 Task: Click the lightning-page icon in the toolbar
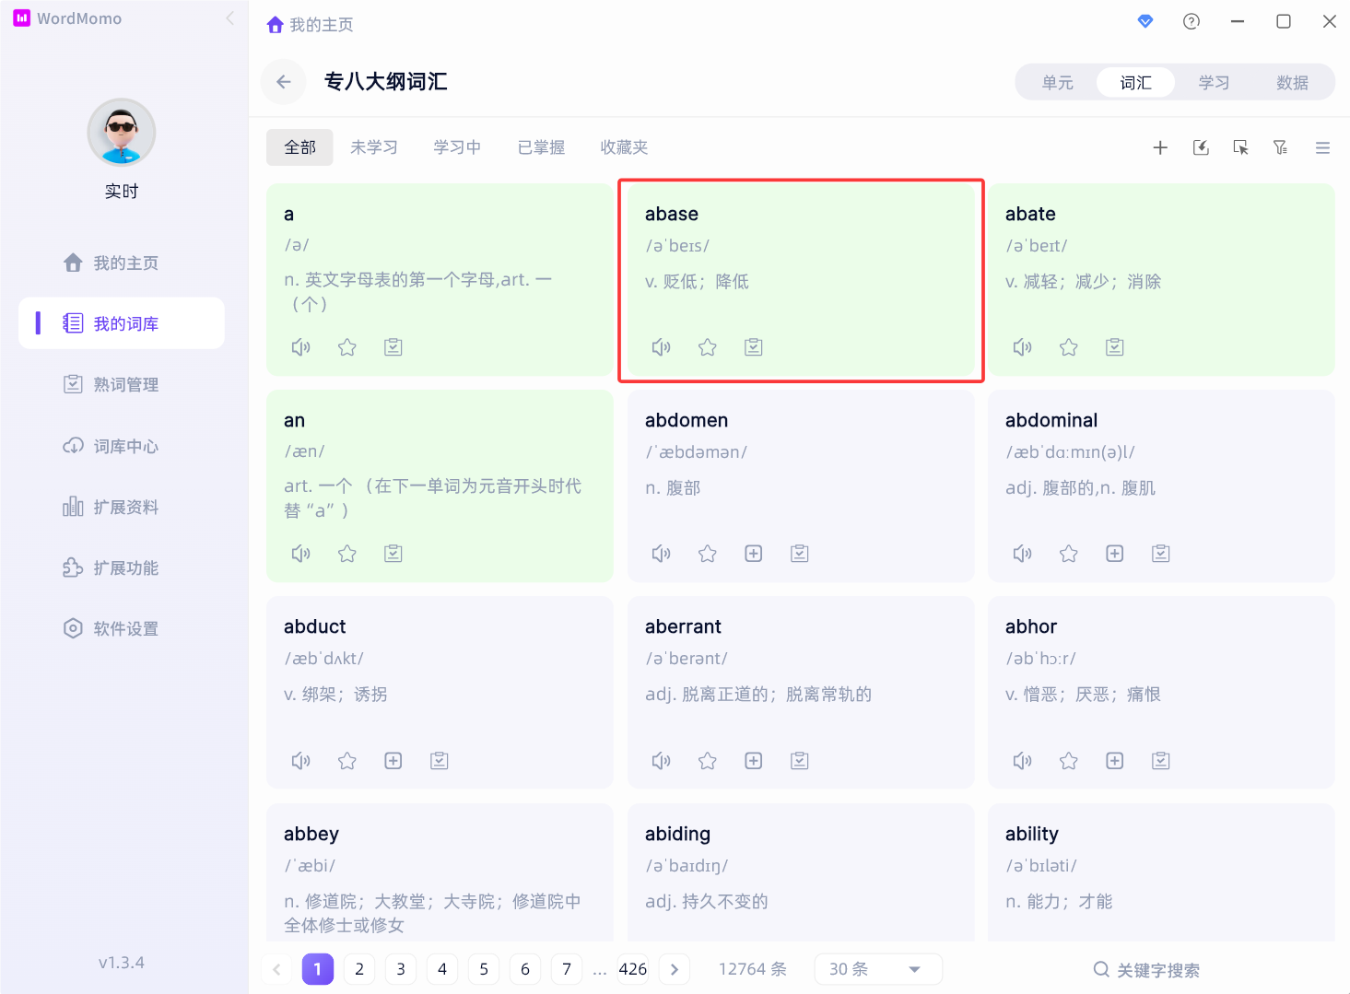pyautogui.click(x=1201, y=147)
